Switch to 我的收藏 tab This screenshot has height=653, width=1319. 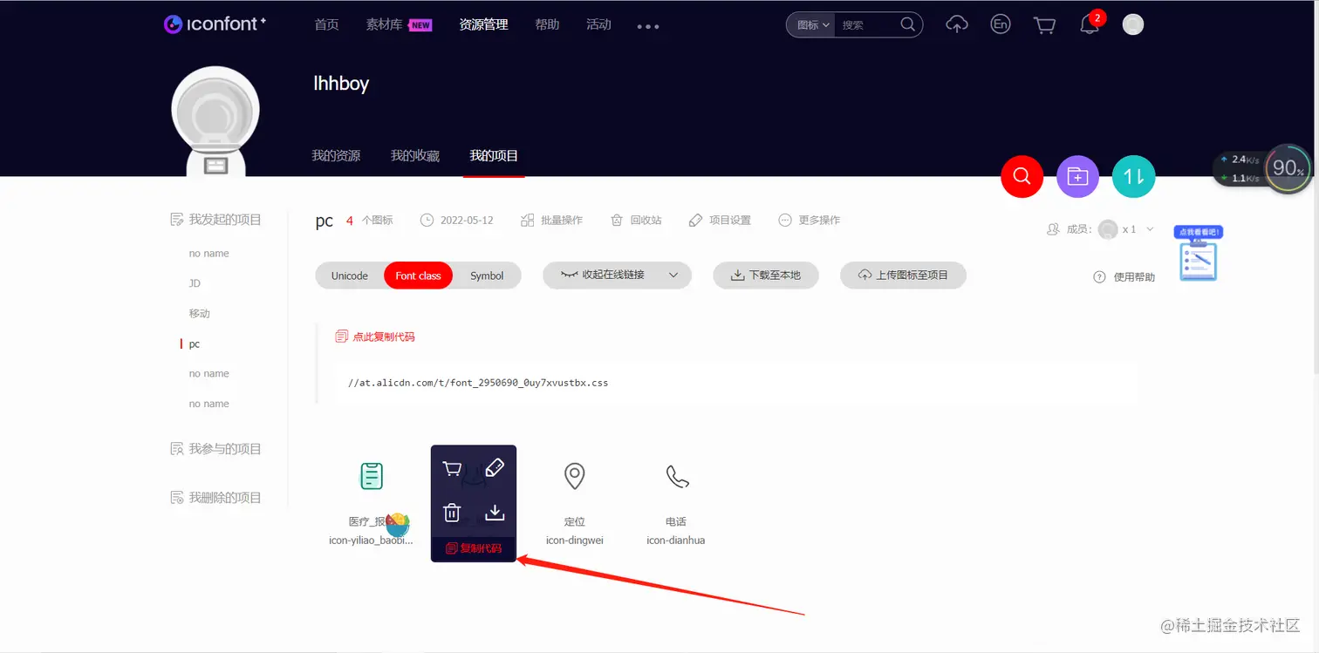point(415,156)
